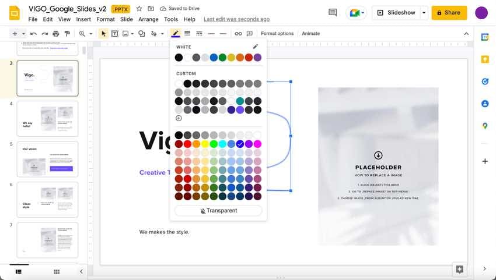Click the add comment toolbar icon

tap(250, 34)
